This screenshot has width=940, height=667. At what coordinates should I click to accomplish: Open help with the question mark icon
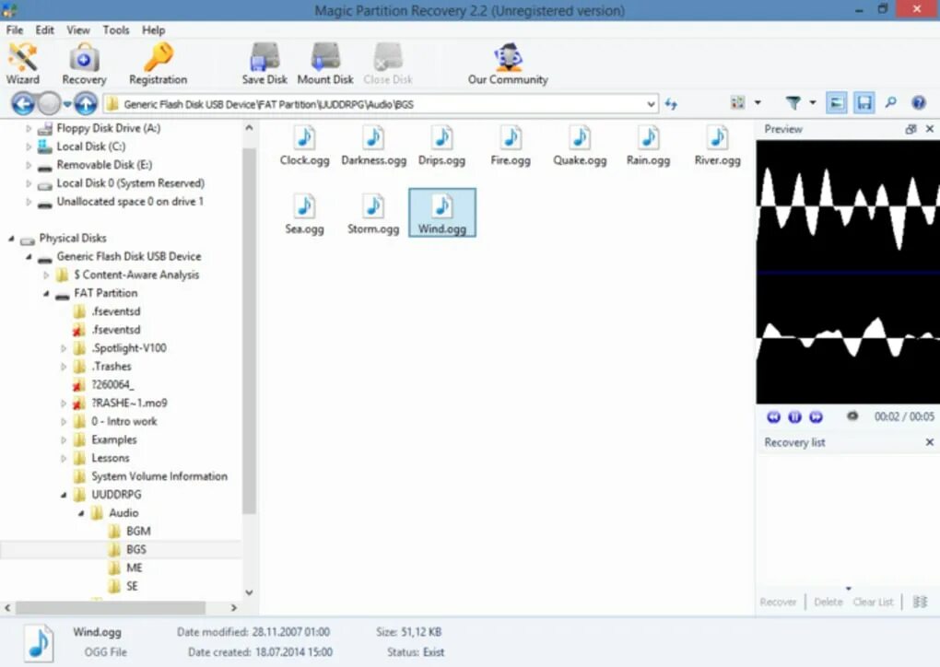tap(919, 103)
